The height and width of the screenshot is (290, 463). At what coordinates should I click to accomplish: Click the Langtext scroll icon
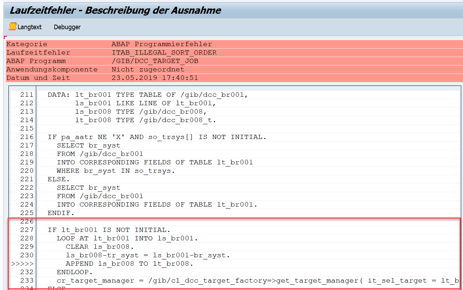[13, 27]
